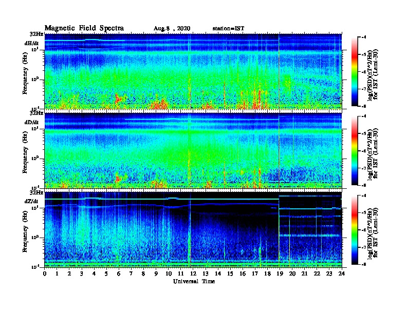Click the 32Hz label above the dD/dt panel

(x=36, y=113)
